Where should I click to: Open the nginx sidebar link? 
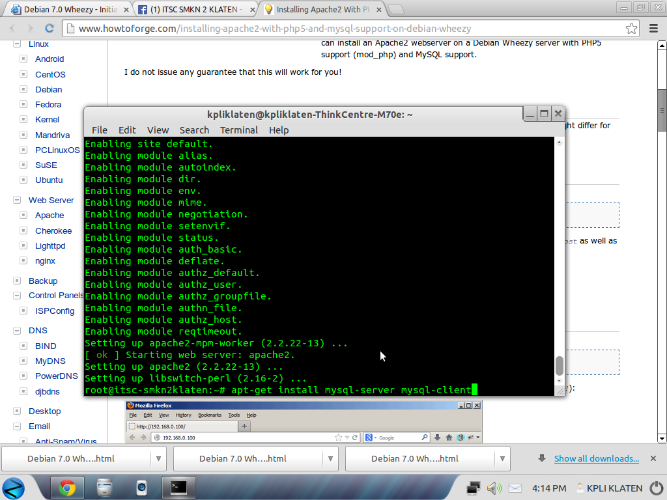[45, 260]
